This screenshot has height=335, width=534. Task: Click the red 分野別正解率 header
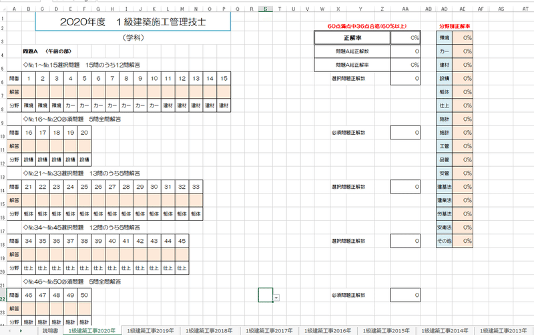(x=455, y=26)
